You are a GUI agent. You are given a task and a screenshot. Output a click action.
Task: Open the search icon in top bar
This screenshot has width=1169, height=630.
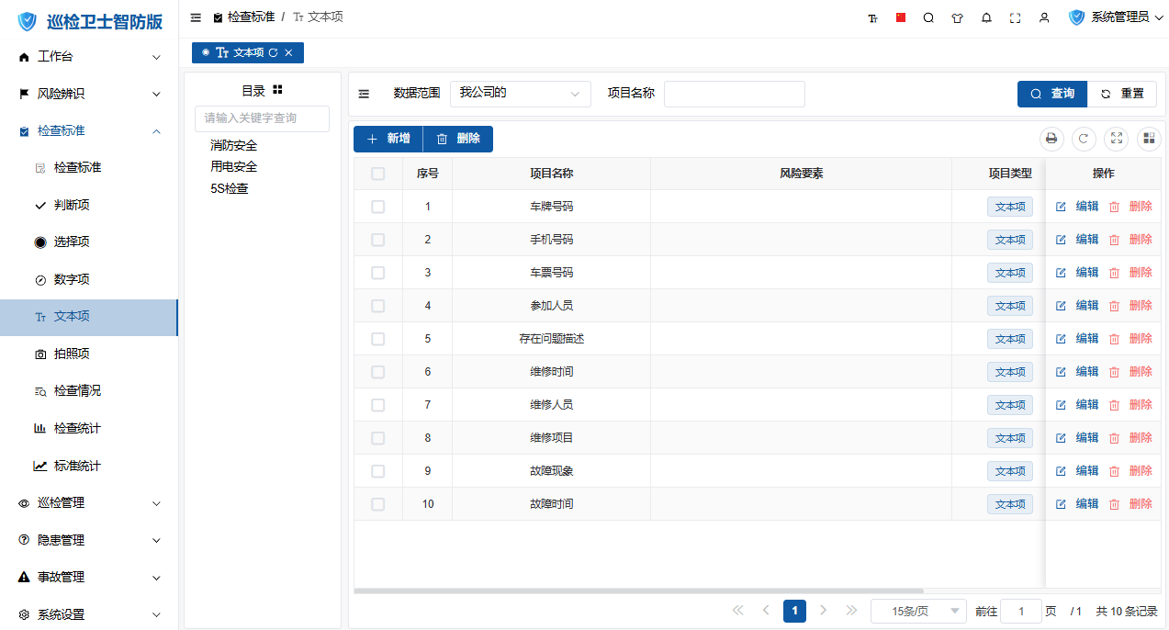tap(928, 17)
